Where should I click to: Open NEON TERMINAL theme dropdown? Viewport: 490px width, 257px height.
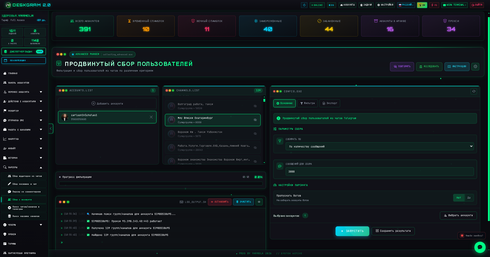coord(454,5)
